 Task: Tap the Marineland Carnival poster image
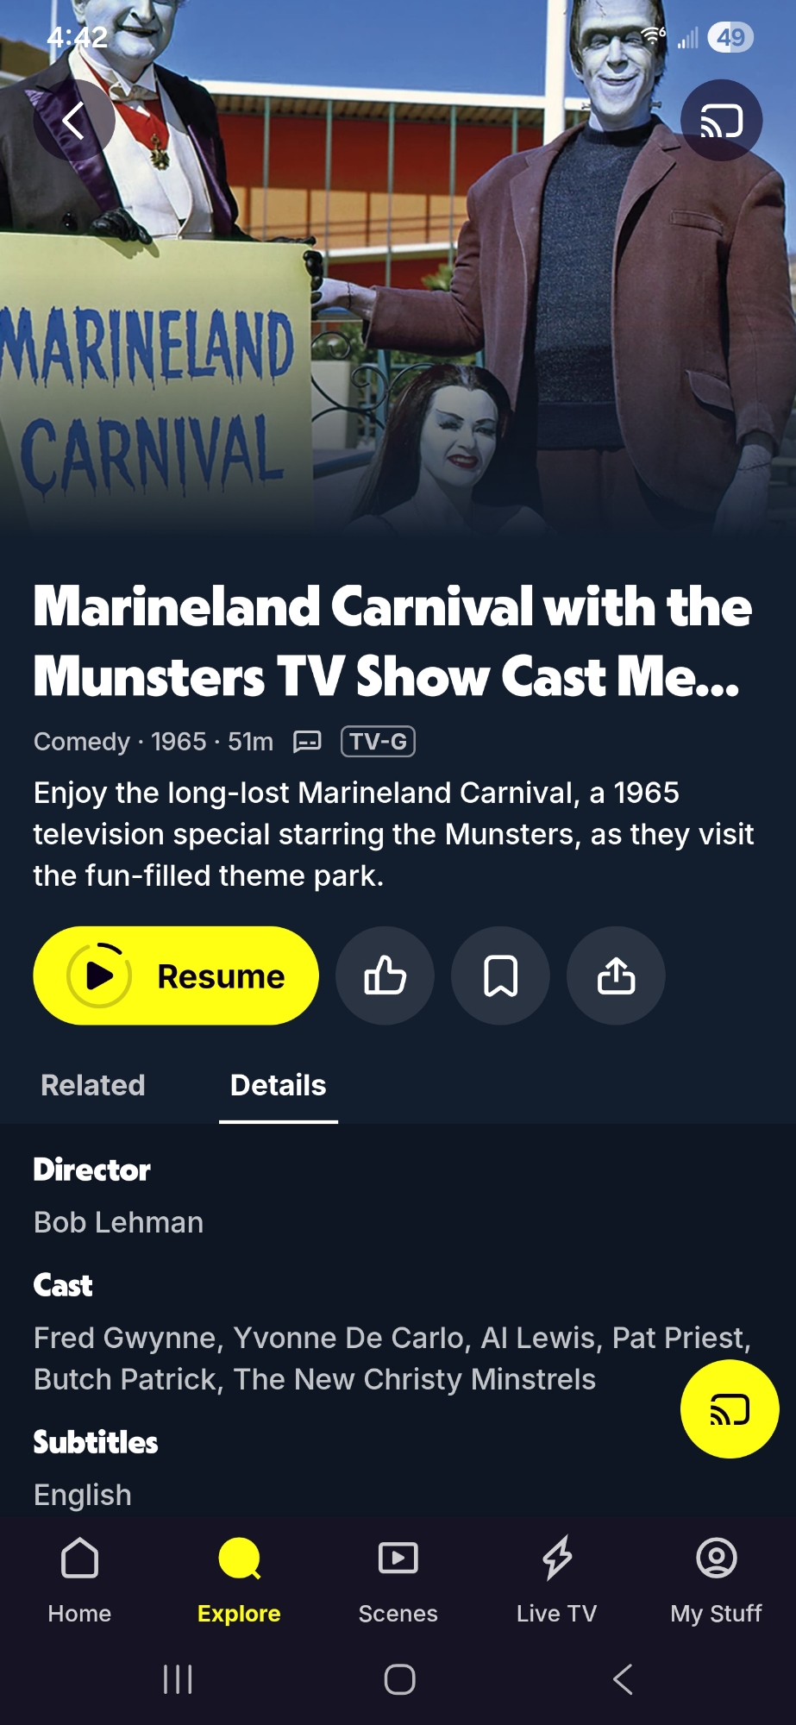pos(398,267)
